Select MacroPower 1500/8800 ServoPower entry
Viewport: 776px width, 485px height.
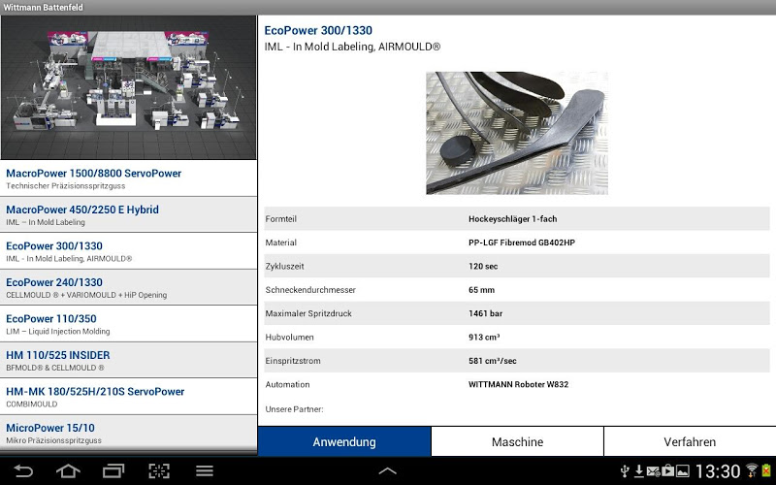coord(129,178)
